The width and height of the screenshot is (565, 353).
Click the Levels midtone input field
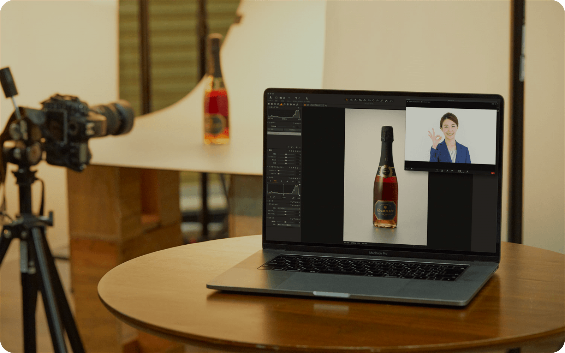tap(284, 198)
